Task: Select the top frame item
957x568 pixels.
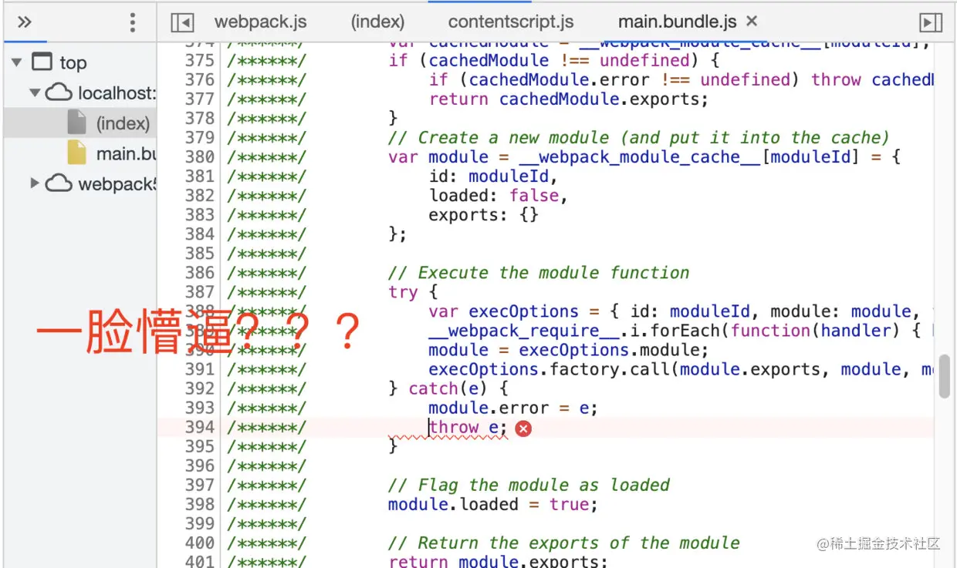Action: [73, 63]
